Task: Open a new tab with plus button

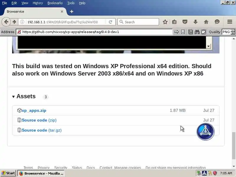Action: click(x=72, y=12)
